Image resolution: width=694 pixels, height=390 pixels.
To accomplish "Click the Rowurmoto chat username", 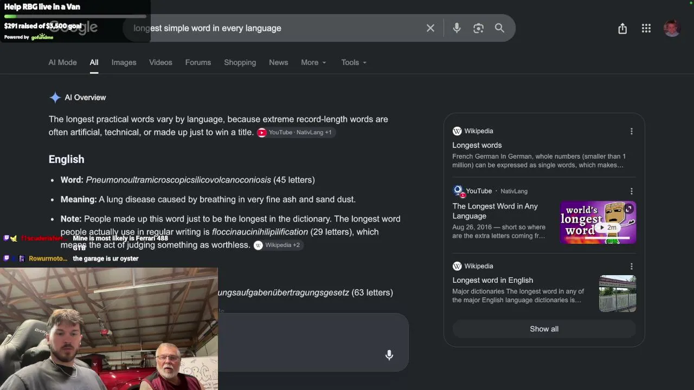I will click(x=48, y=258).
